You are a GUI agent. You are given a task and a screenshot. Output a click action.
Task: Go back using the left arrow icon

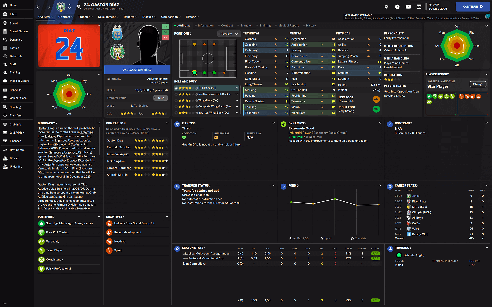click(38, 7)
